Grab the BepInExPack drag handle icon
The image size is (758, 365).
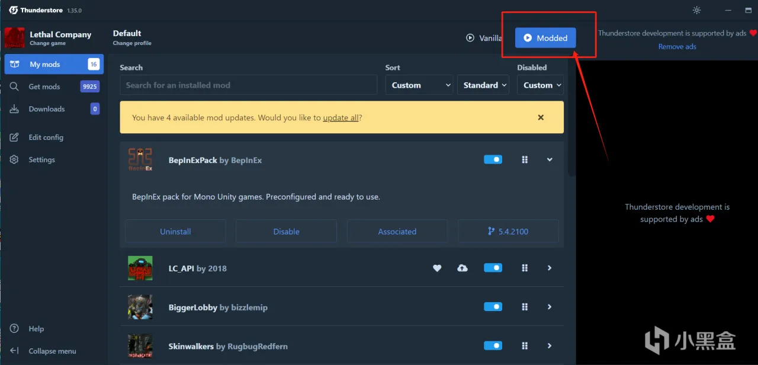[x=525, y=160]
